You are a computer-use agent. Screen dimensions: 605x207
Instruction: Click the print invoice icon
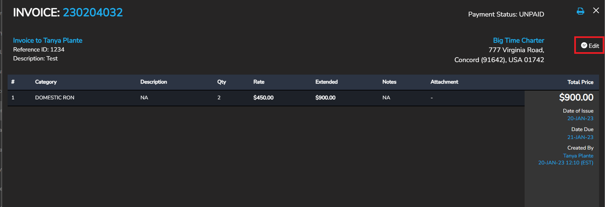(580, 11)
